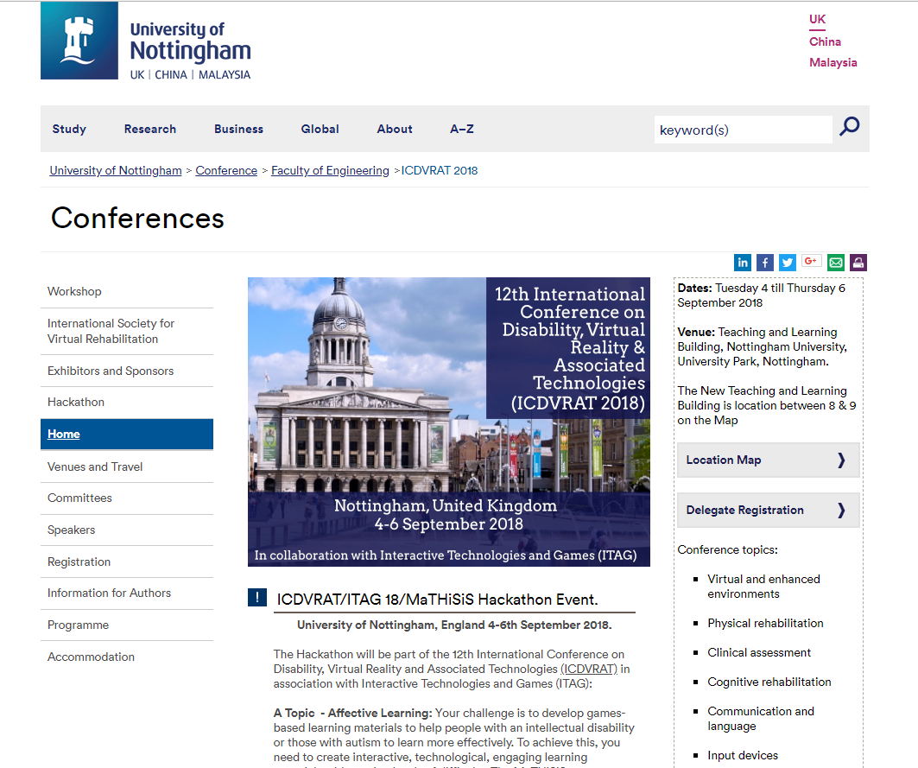Screen dimensions: 918x768
Task: Expand the Location Map arrow
Action: click(841, 460)
